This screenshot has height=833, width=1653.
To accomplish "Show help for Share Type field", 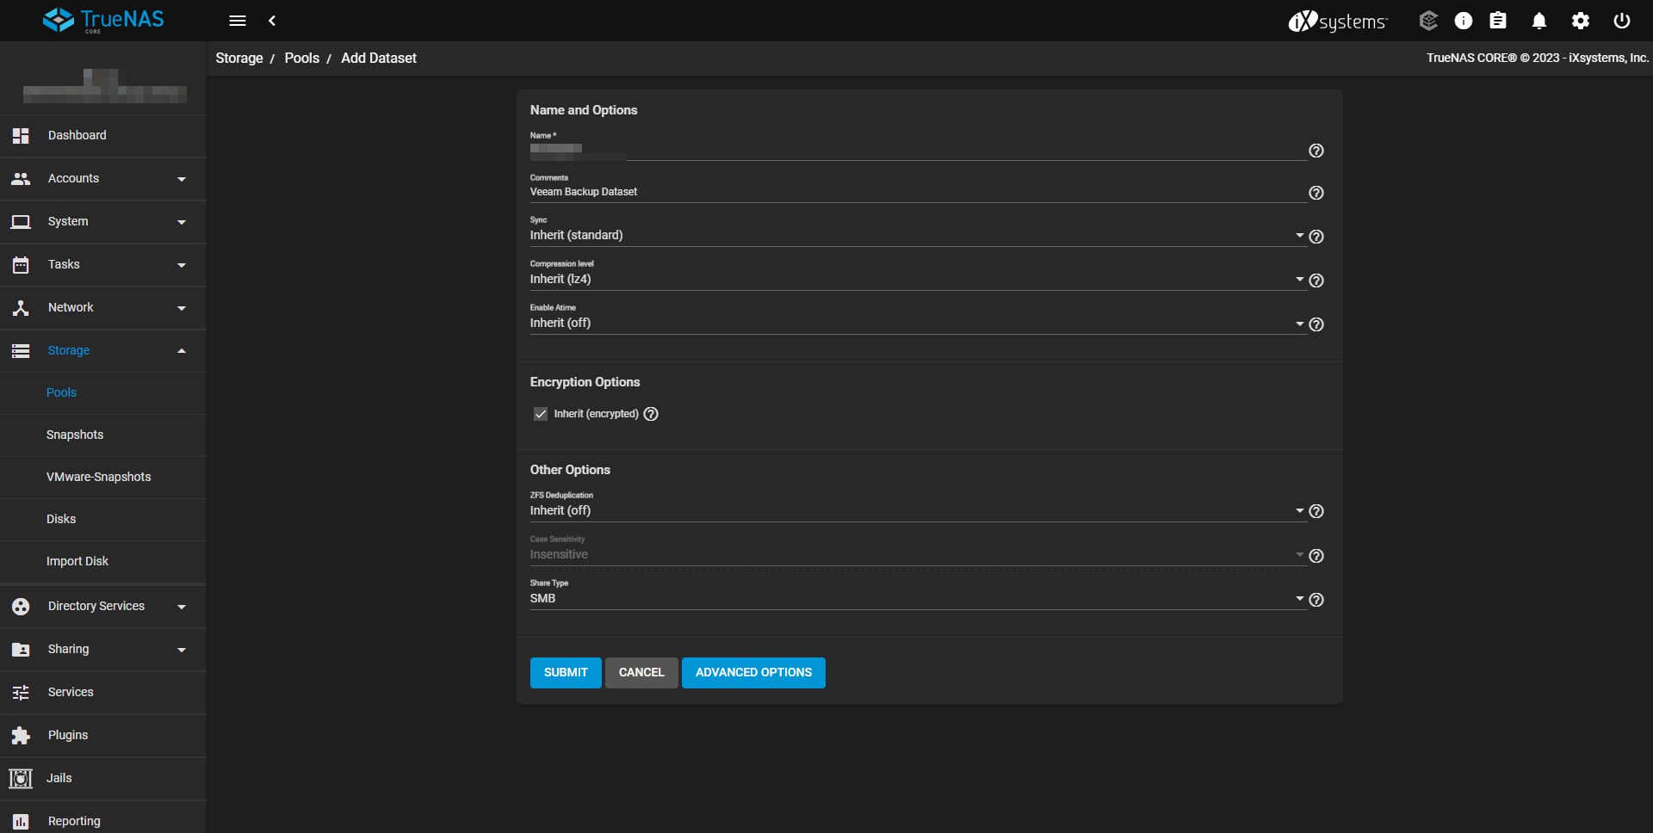I will pyautogui.click(x=1316, y=600).
